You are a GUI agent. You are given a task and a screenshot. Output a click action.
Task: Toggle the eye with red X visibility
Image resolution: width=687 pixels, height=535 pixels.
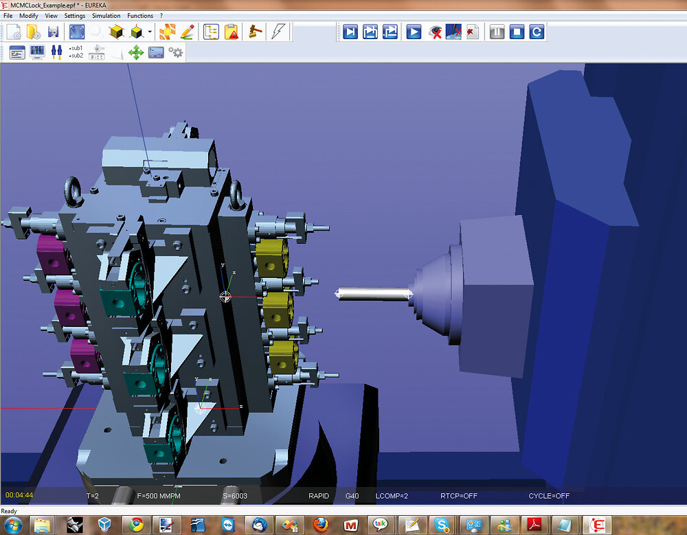coord(435,32)
